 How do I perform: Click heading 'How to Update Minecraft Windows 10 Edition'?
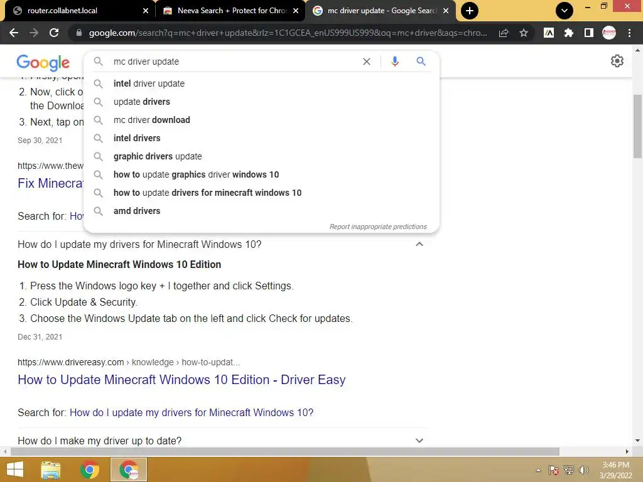point(119,264)
